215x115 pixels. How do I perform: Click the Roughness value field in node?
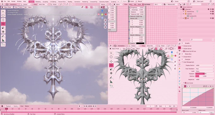[x=137, y=8]
